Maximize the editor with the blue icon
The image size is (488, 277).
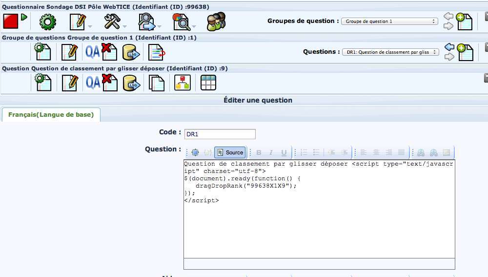(x=195, y=152)
